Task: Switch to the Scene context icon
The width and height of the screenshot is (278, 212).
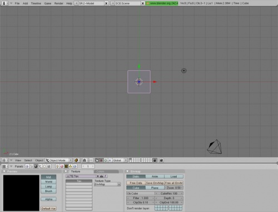Action: coord(49,166)
